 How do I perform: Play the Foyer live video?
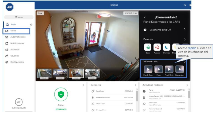click(159, 69)
